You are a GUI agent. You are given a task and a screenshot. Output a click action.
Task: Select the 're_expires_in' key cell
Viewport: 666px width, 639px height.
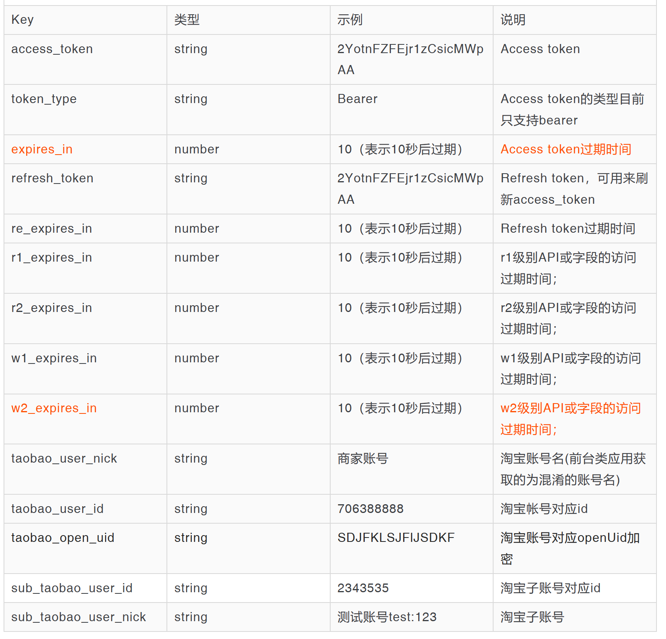[85, 229]
